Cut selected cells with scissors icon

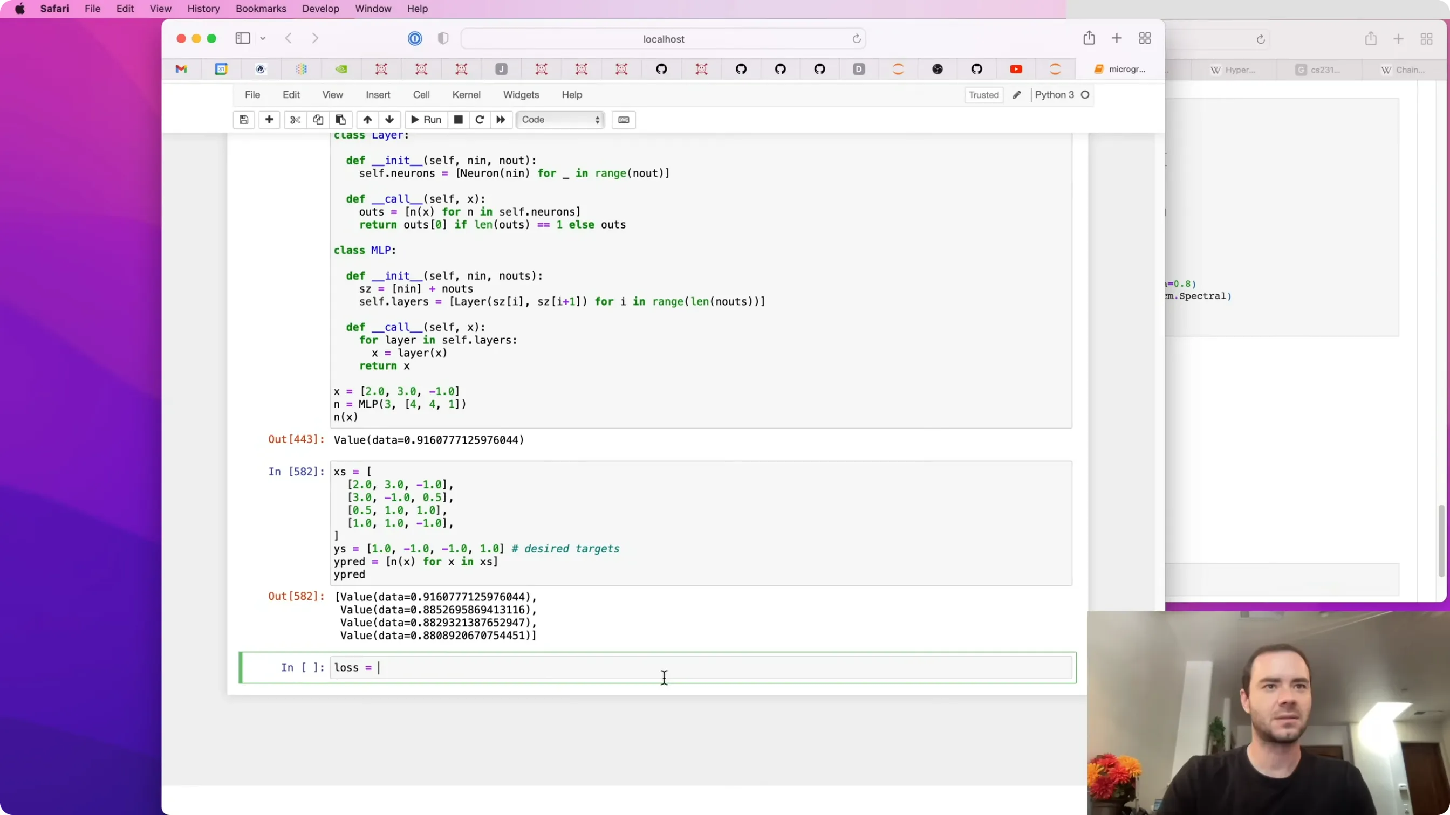[295, 119]
